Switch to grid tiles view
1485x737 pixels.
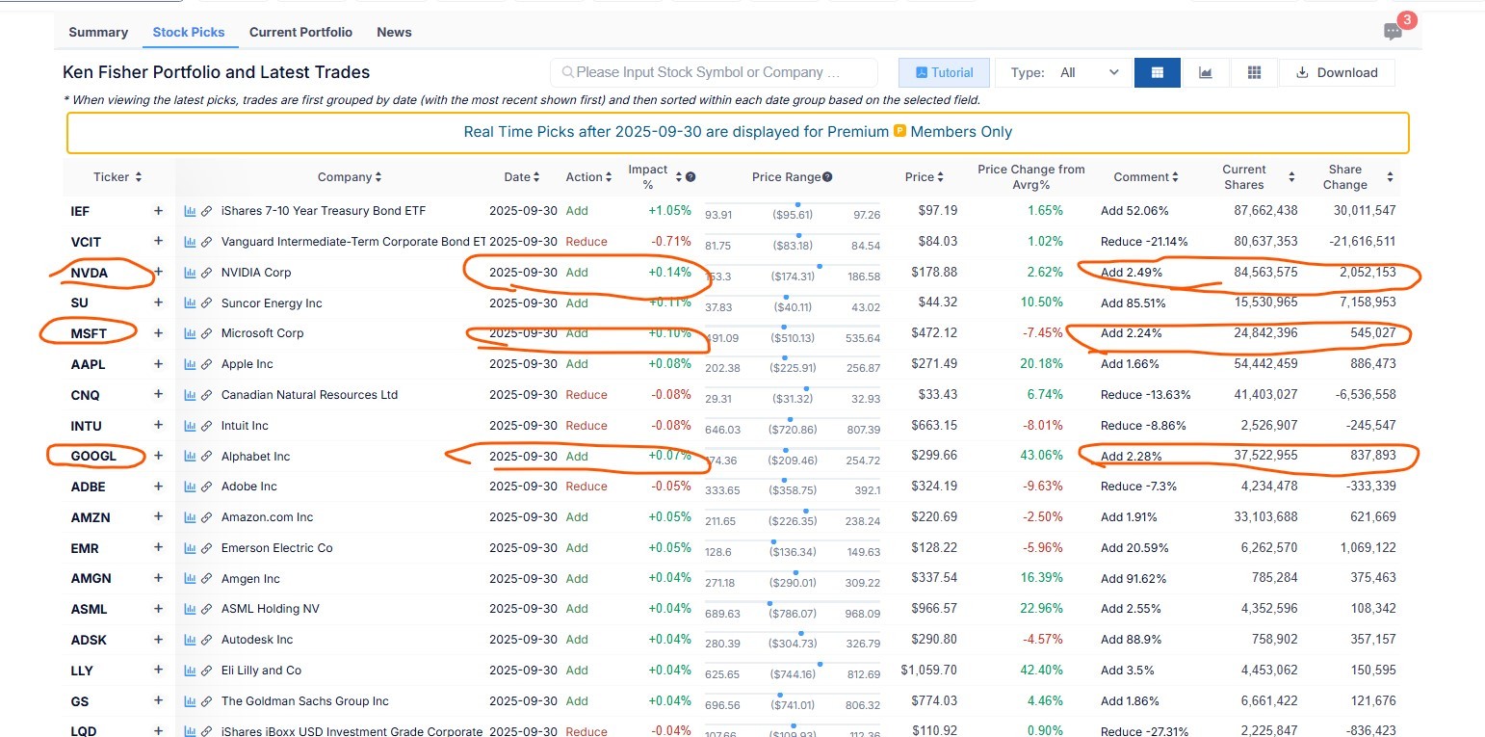pyautogui.click(x=1254, y=72)
